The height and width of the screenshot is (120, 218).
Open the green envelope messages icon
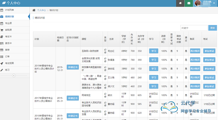[x=189, y=3]
